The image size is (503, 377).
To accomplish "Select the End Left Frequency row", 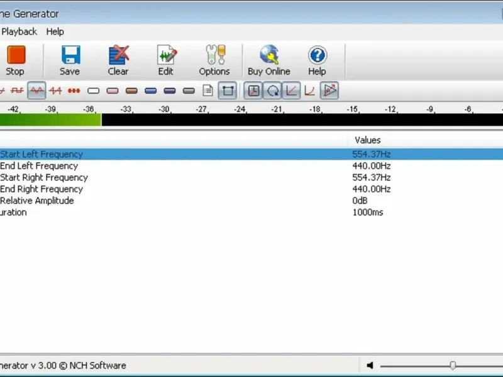I will click(251, 166).
